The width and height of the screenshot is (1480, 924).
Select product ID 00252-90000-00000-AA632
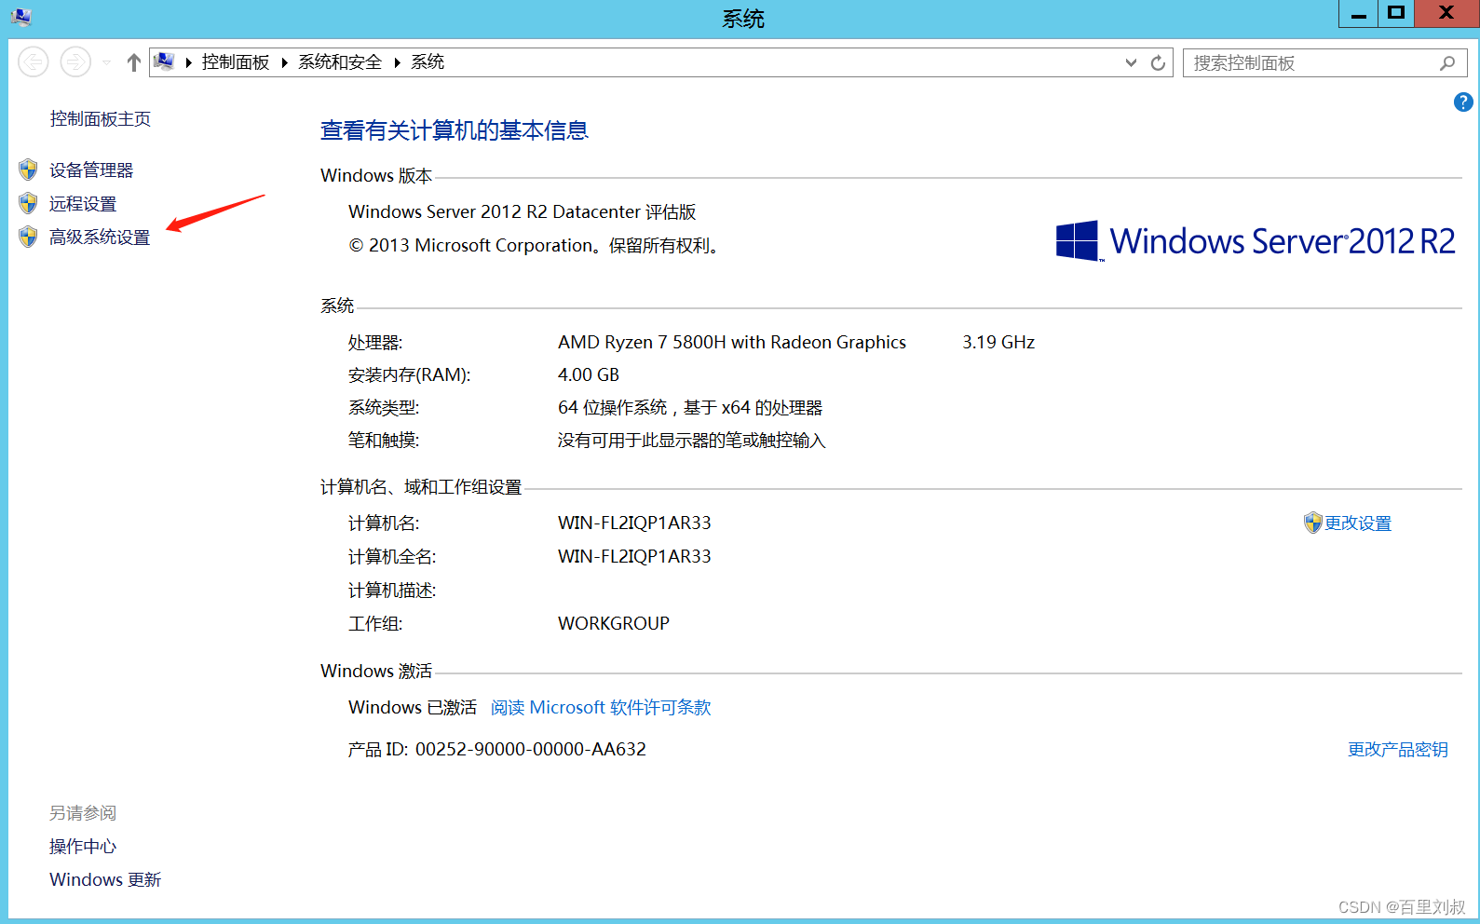[531, 750]
